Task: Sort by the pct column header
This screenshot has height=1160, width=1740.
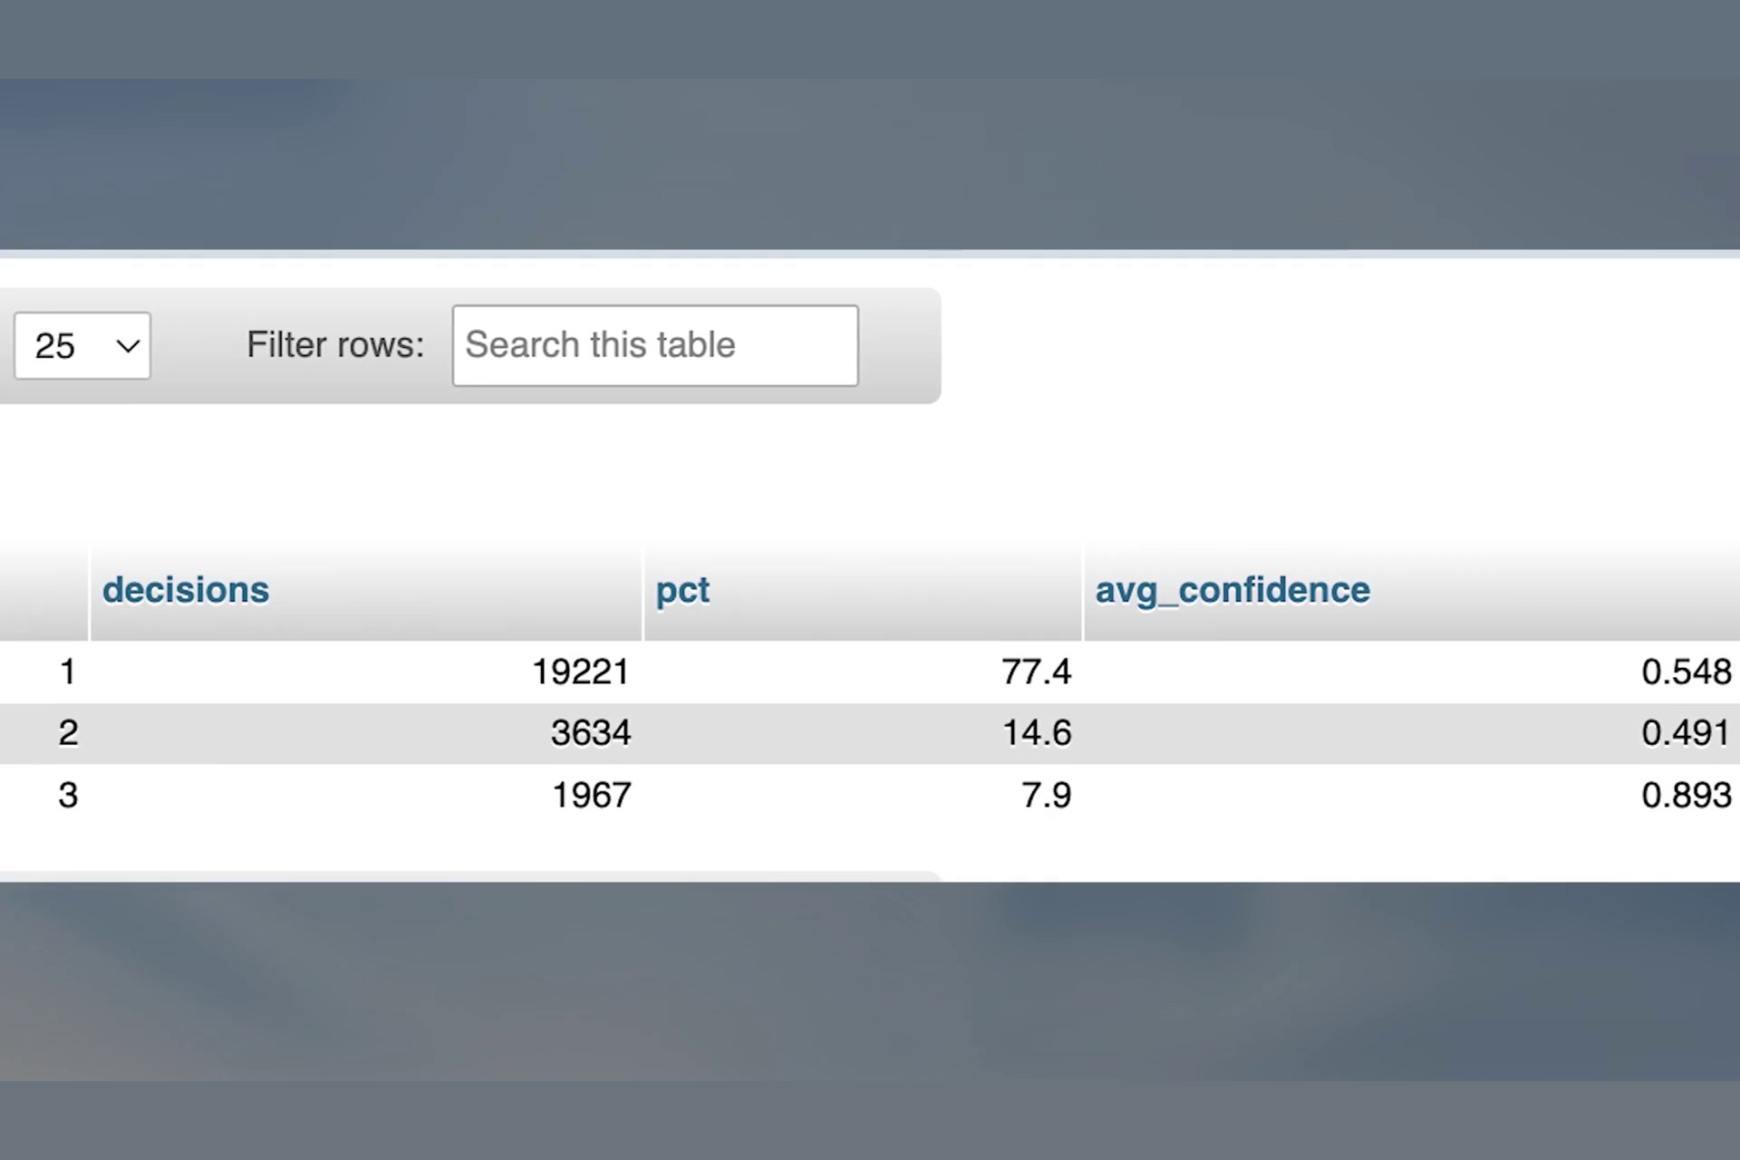Action: tap(682, 591)
